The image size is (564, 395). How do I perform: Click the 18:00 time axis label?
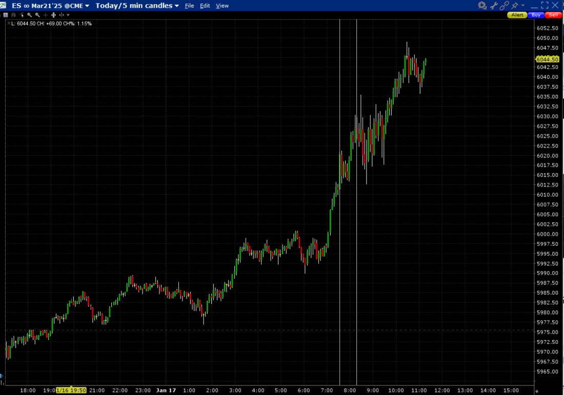(x=28, y=390)
